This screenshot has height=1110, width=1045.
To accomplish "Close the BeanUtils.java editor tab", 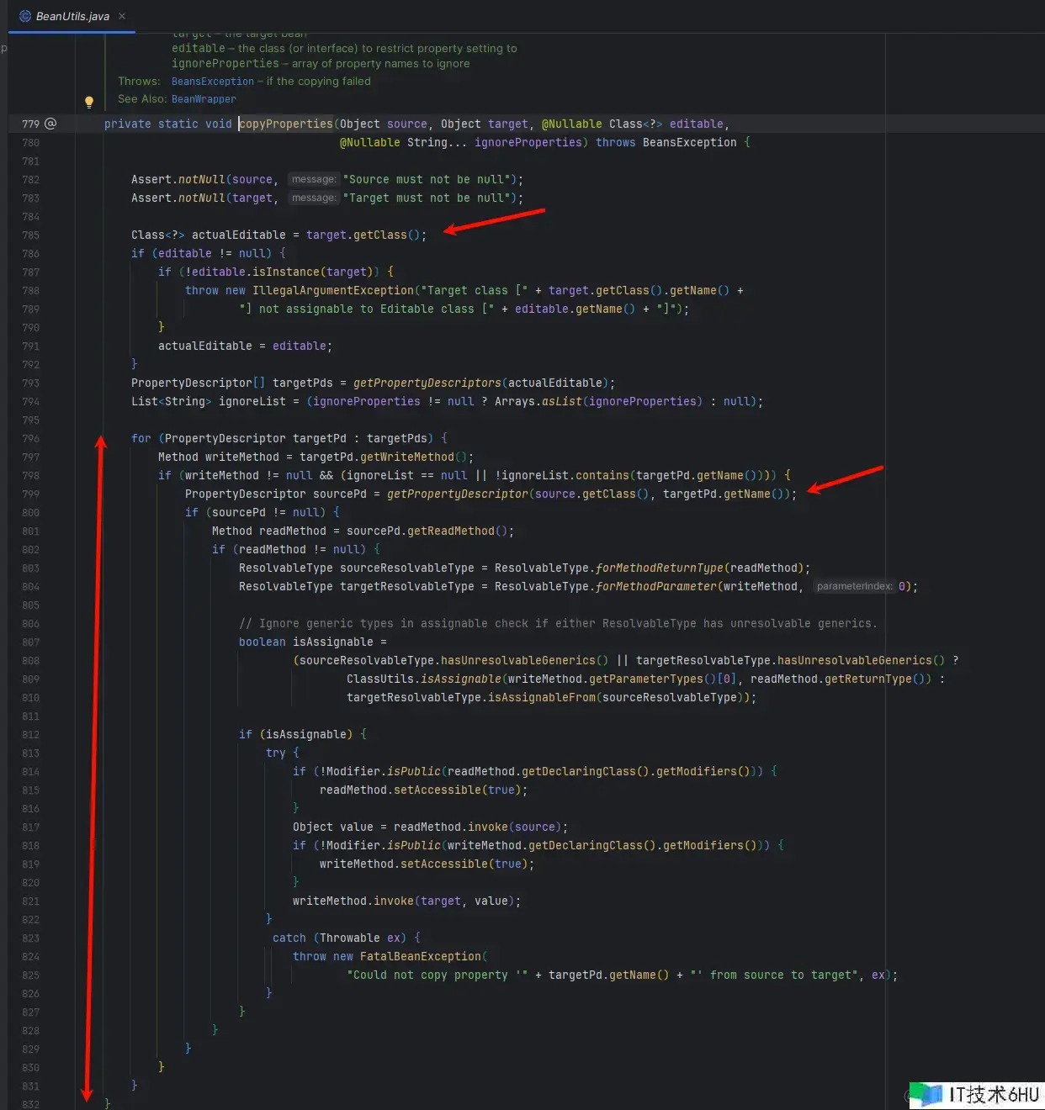I will pos(122,16).
